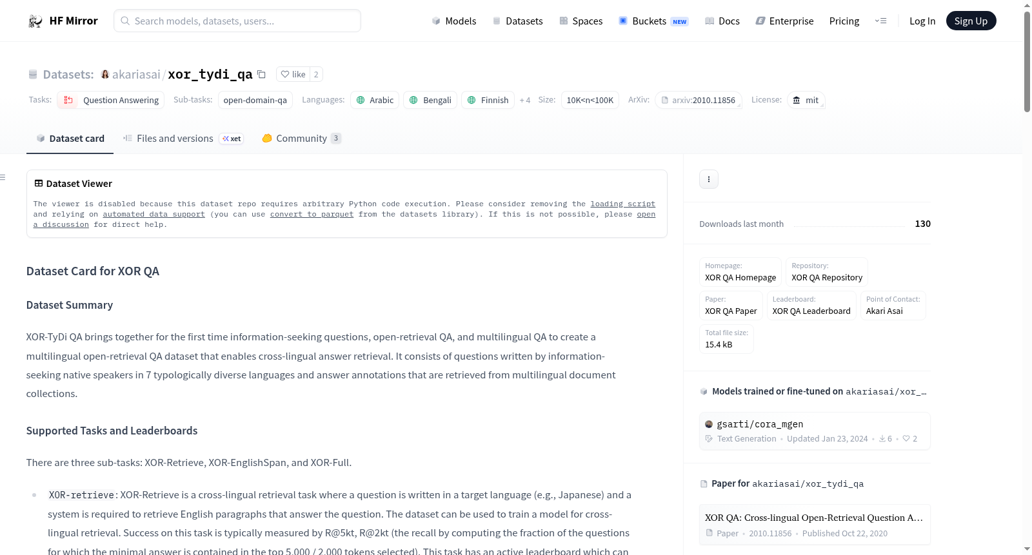Click the globe icon beside Arabic
Image resolution: width=1032 pixels, height=555 pixels.
(x=361, y=100)
